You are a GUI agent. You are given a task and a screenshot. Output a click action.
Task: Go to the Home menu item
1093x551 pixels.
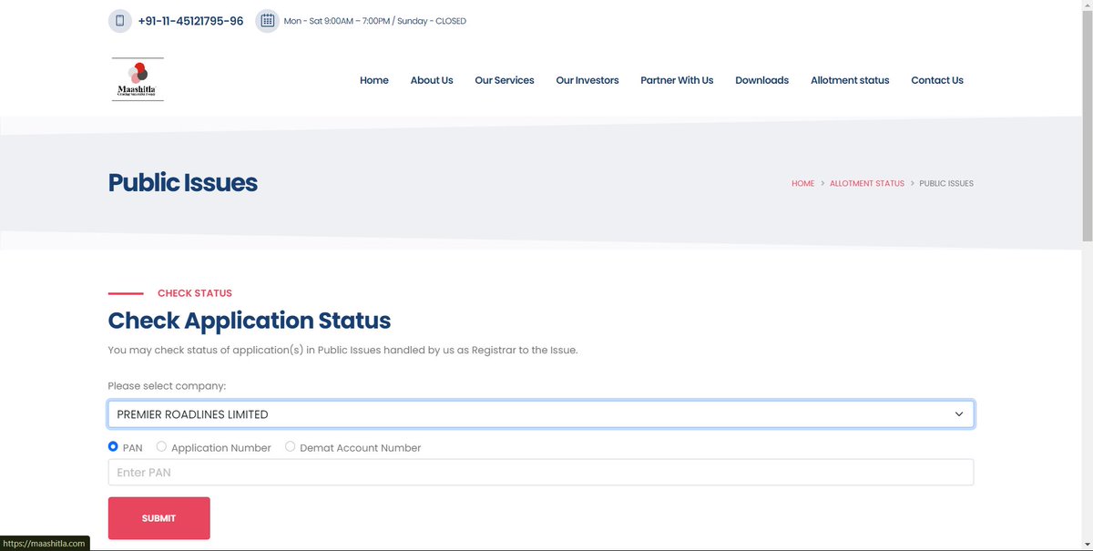[x=374, y=80]
